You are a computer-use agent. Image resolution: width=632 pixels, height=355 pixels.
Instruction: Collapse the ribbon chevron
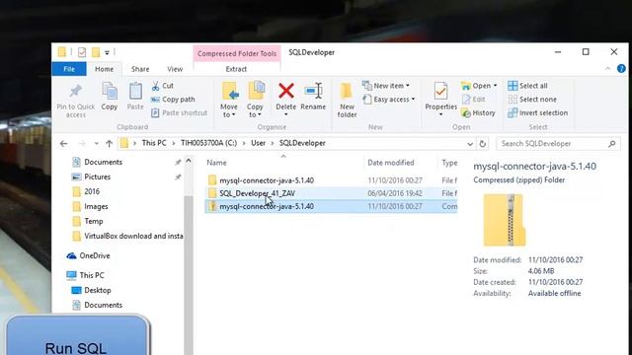pyautogui.click(x=608, y=69)
